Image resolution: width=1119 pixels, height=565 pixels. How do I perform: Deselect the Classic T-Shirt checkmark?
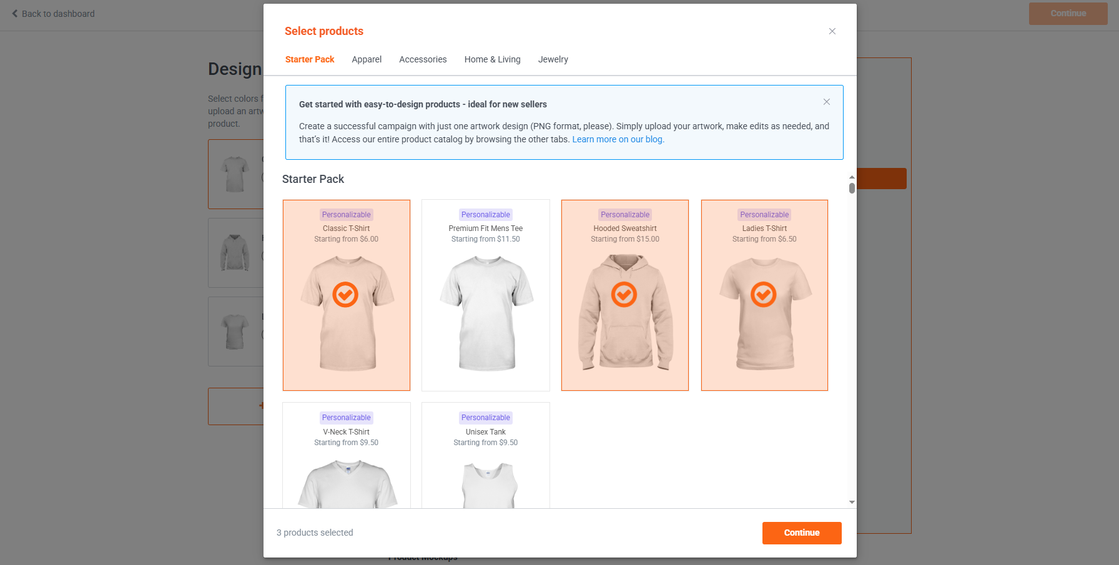coord(345,295)
